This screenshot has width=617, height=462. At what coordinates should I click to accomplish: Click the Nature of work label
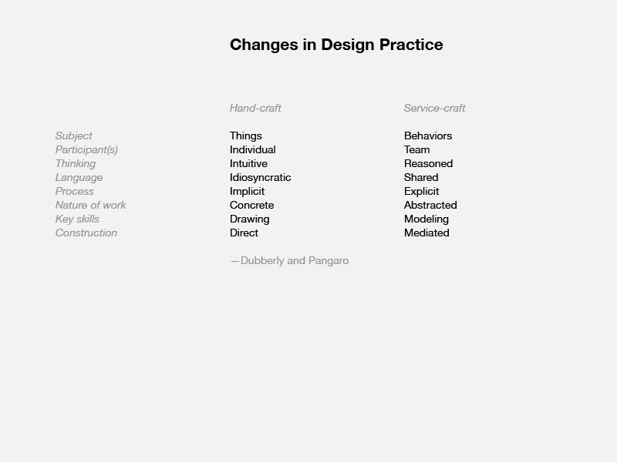(x=90, y=205)
